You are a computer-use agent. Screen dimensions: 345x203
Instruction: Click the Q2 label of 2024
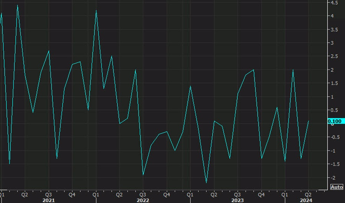pos(308,195)
